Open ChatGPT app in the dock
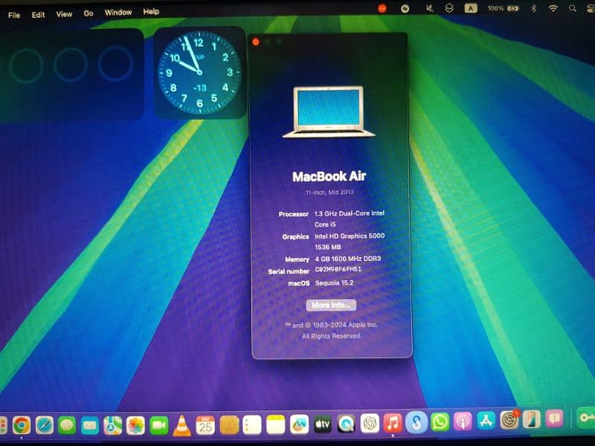Screen dimensions: 595x446 click(x=370, y=423)
